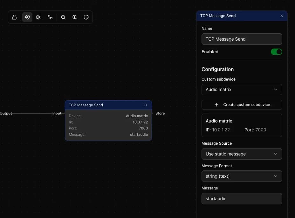Click the unlock padlock icon in toolbar

(x=14, y=17)
